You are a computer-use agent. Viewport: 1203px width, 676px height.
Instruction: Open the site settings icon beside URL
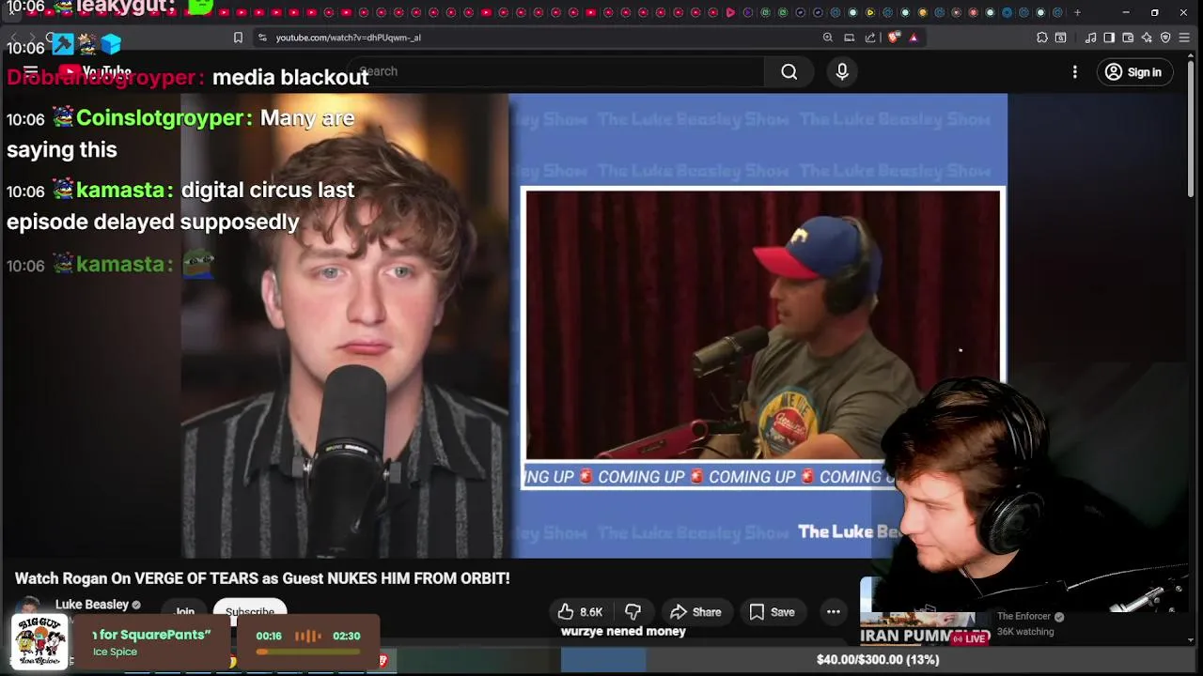coord(262,38)
